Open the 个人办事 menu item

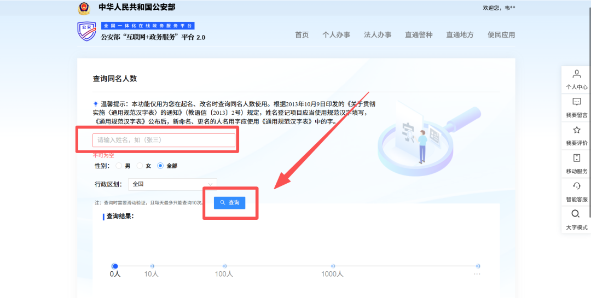pos(336,35)
